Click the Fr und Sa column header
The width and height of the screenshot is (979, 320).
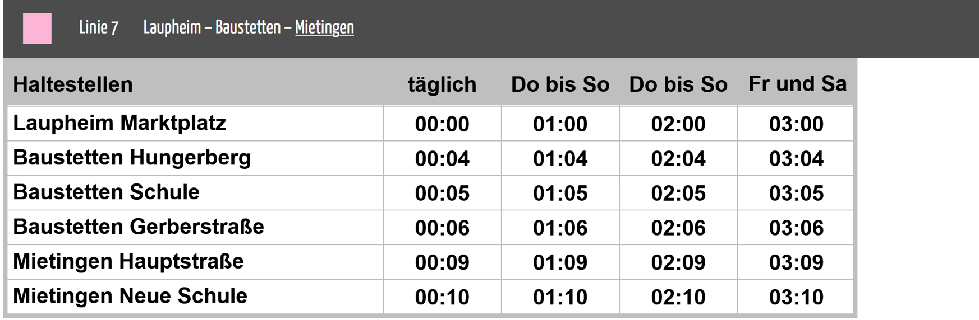[x=797, y=84]
